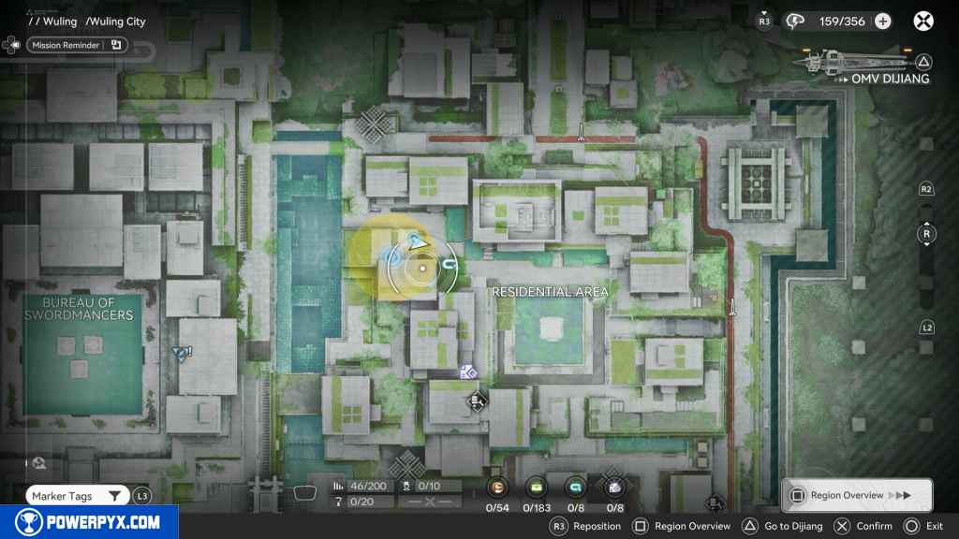
Task: Click the white cube counter at far right showing 0/8
Action: click(x=614, y=487)
